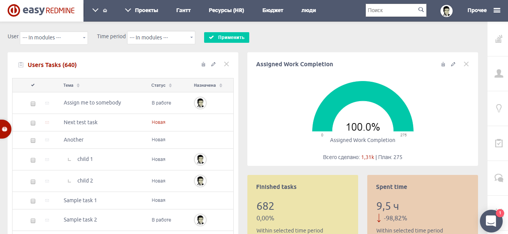Open the intercom chat bubble at bottom right
508x234 pixels.
click(491, 221)
